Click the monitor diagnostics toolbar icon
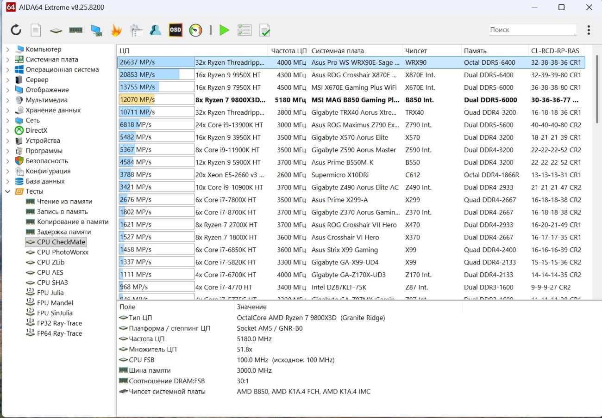The width and height of the screenshot is (602, 418). pos(136,31)
